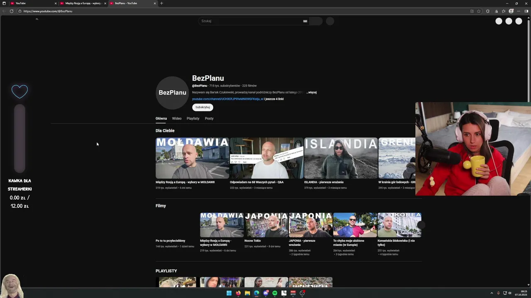Open Edge tab actions menu icon
This screenshot has height=298, width=531.
click(x=4, y=3)
